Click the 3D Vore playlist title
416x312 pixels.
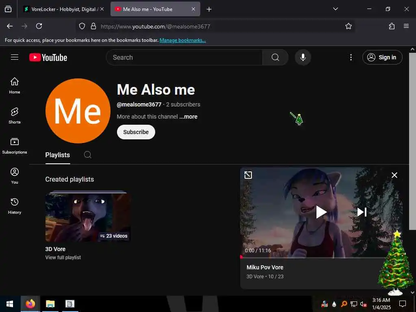55,249
